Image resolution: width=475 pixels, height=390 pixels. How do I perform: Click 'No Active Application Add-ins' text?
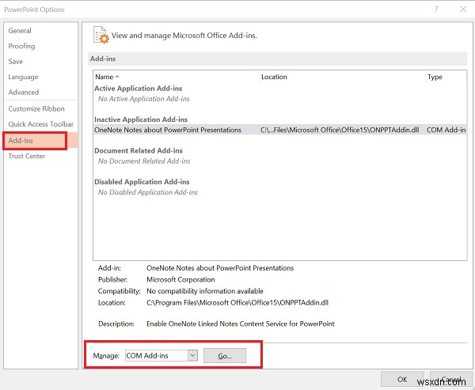click(x=143, y=99)
